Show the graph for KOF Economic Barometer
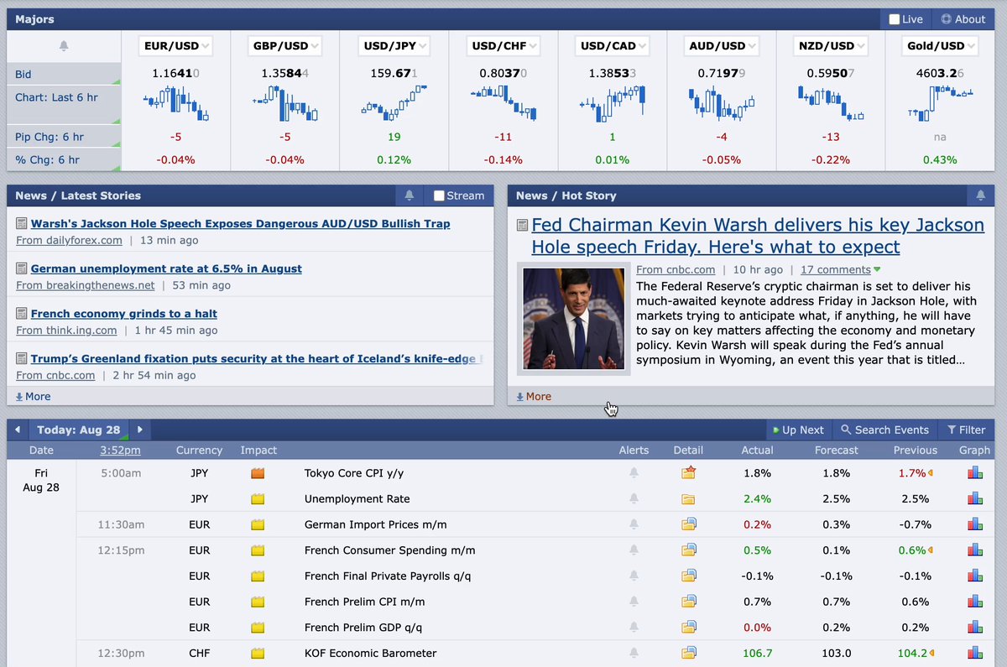1007x667 pixels. pyautogui.click(x=974, y=653)
